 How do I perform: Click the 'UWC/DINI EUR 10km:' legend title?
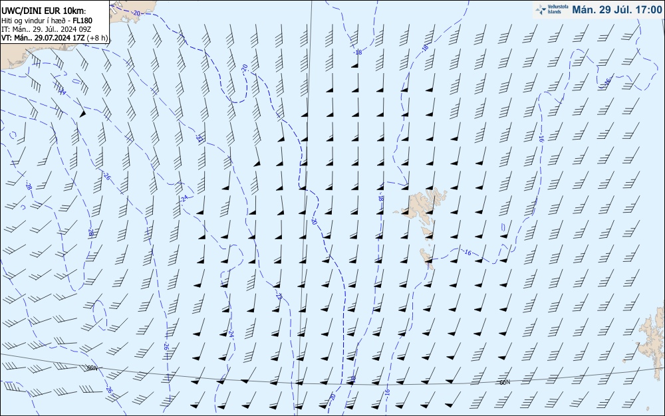(x=43, y=11)
